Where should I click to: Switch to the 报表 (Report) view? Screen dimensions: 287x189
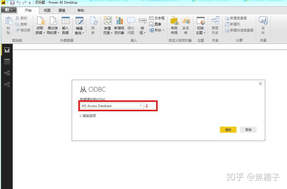point(7,50)
